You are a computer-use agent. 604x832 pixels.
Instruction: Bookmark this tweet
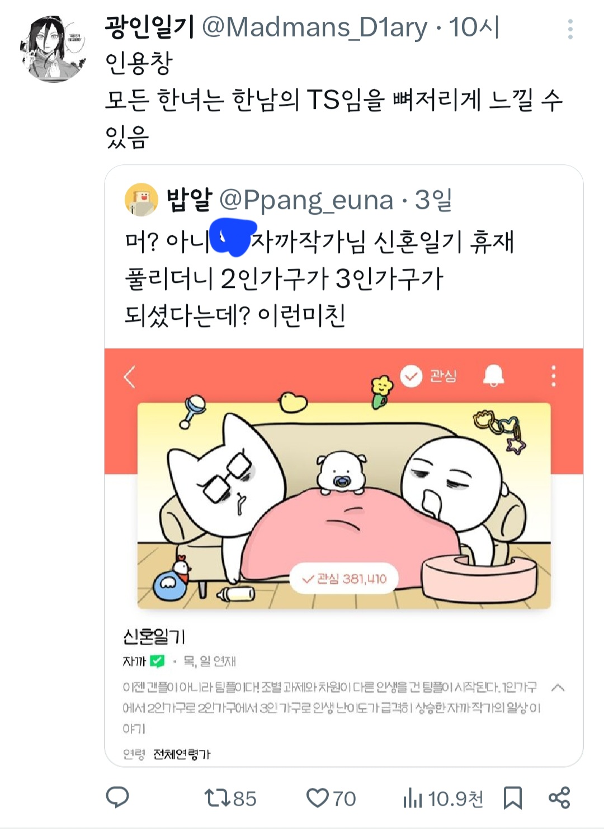click(512, 798)
